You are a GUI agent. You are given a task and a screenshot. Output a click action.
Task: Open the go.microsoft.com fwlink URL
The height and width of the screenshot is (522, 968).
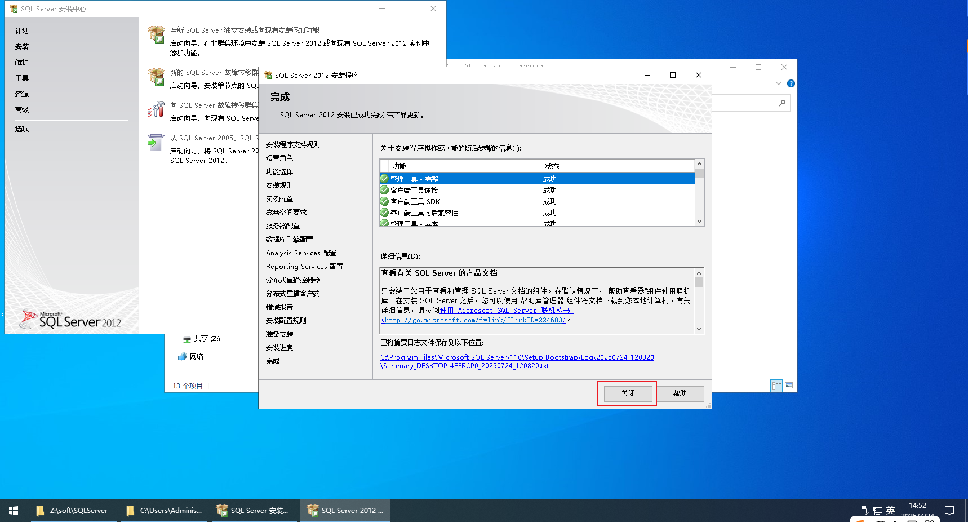click(x=474, y=320)
